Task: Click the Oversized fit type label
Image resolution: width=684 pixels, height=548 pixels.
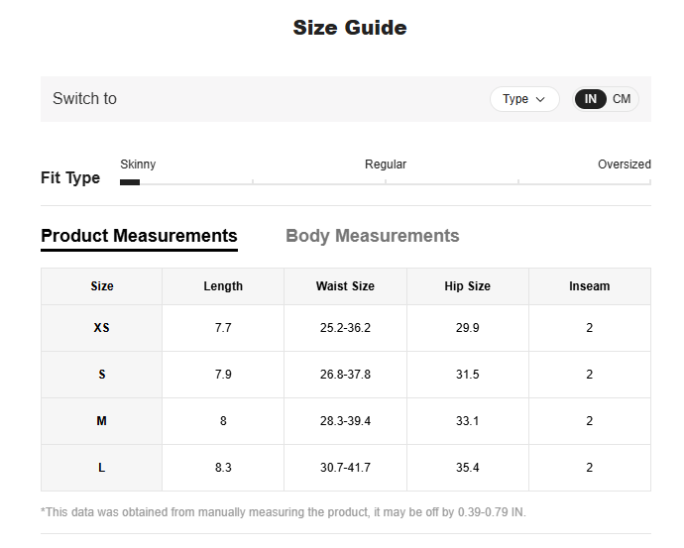Action: pos(624,164)
